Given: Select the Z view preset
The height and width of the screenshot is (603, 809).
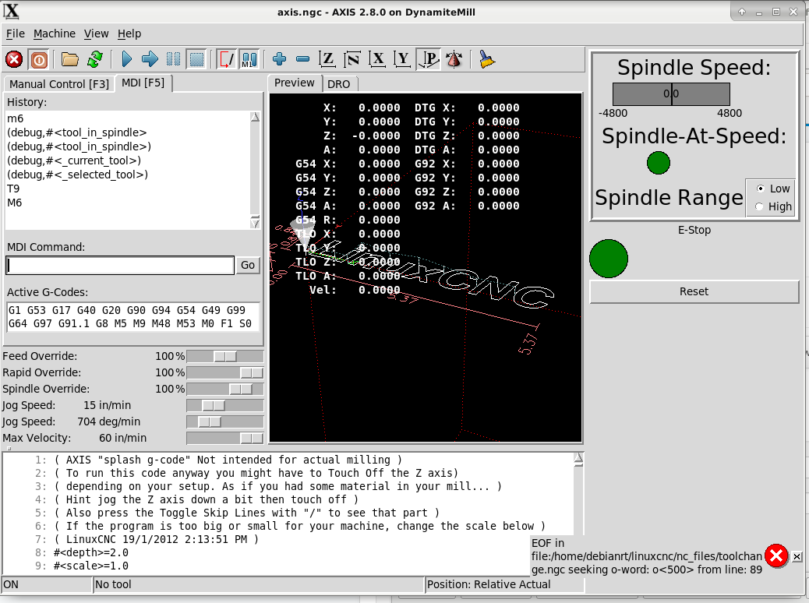Looking at the screenshot, I should pyautogui.click(x=328, y=59).
